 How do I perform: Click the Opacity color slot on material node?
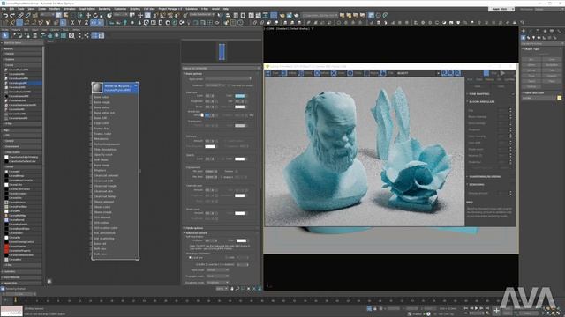[x=103, y=155]
